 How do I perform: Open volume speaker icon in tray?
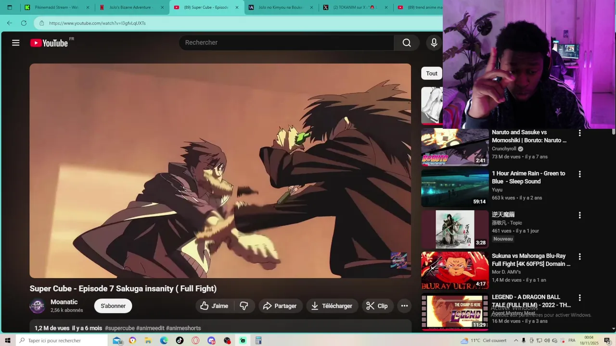tap(547, 341)
